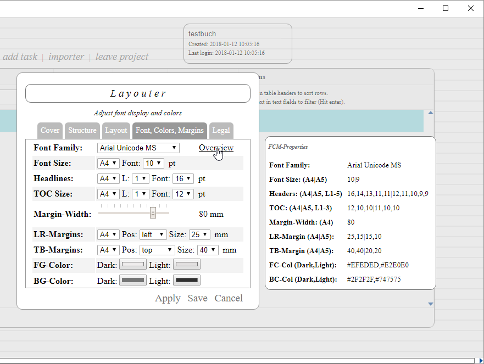
Task: Open the Font Family dropdown
Action: click(138, 148)
